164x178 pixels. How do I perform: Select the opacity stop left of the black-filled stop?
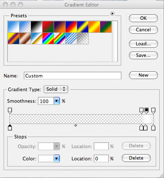tap(141, 111)
